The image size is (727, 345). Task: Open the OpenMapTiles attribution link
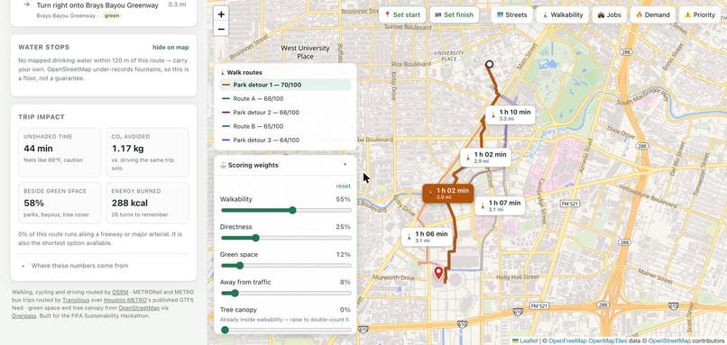pyautogui.click(x=608, y=340)
